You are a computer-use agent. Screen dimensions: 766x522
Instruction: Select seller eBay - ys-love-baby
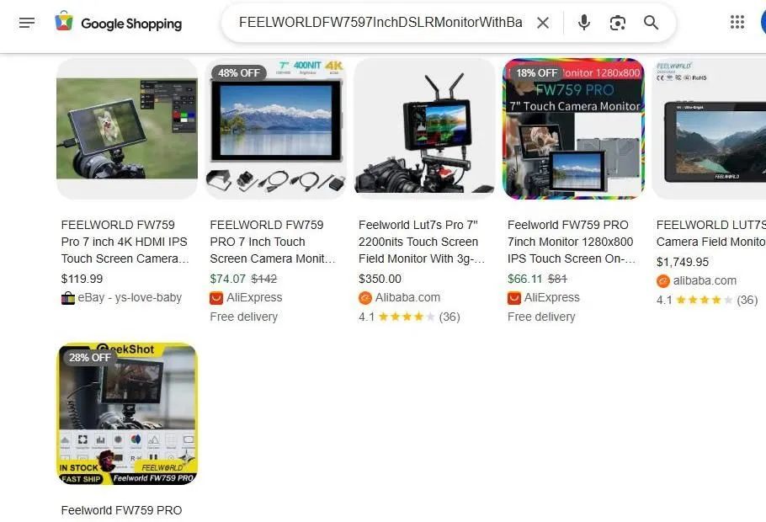pos(130,298)
